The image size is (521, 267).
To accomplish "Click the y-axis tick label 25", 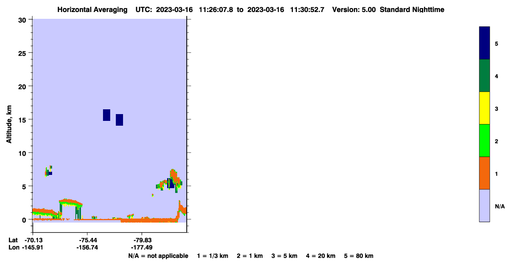I will tap(23, 53).
